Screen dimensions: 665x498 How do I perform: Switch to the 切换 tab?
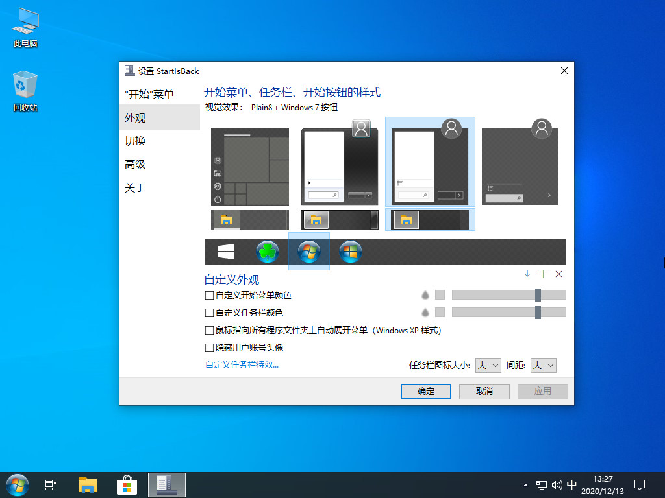pos(135,141)
